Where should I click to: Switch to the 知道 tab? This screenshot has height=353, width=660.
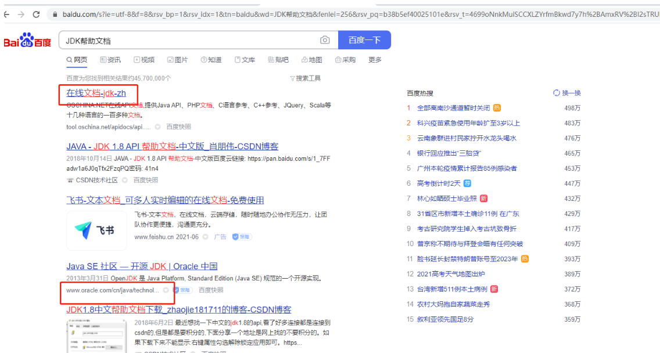click(x=211, y=60)
